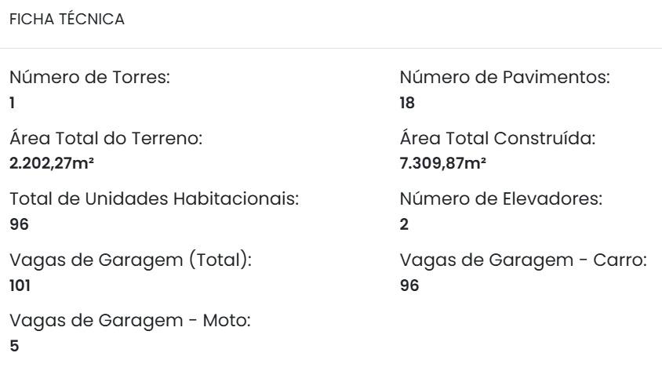This screenshot has height=371, width=662.
Task: Click the Número de Pavimentos label
Action: pos(505,78)
